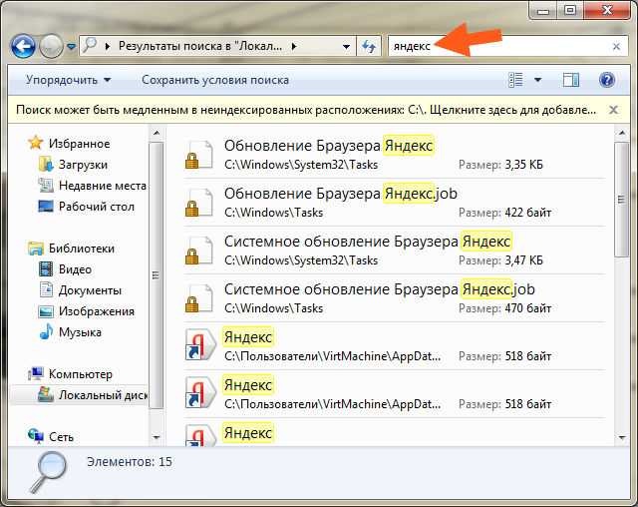Open view options dropdown arrow
Screen dimensions: 638x507
[x=538, y=80]
